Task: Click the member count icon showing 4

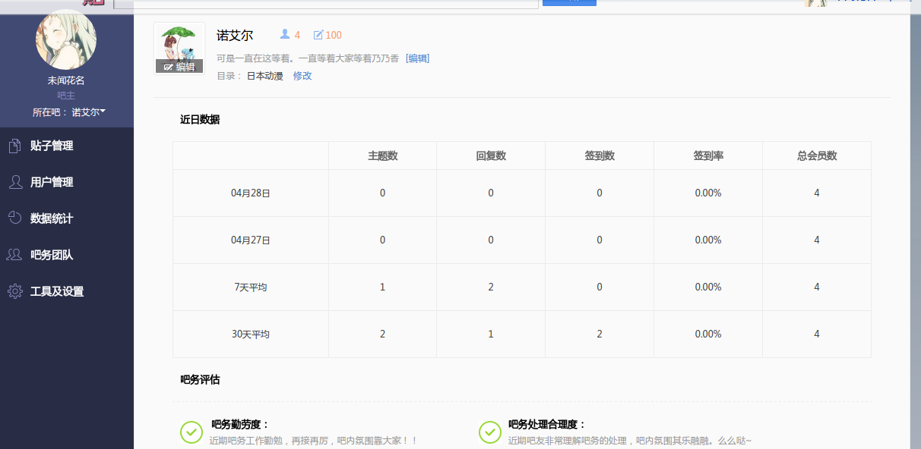Action: pyautogui.click(x=285, y=34)
